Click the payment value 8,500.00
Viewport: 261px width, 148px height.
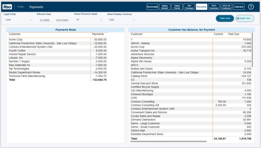point(101,51)
